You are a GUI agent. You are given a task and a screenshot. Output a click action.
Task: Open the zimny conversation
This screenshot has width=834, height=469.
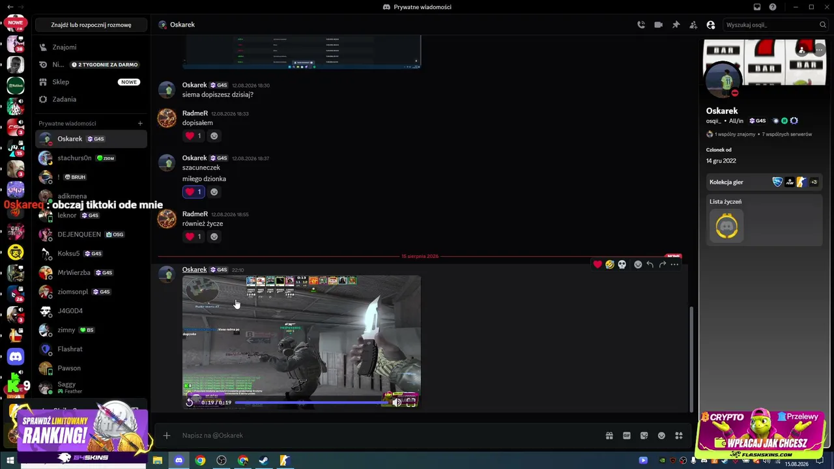tap(91, 330)
